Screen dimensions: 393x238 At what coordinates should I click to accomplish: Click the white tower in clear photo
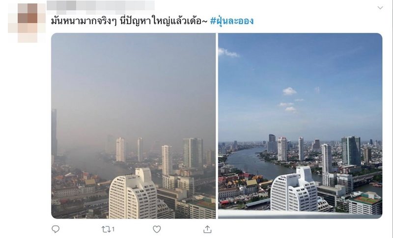294,189
